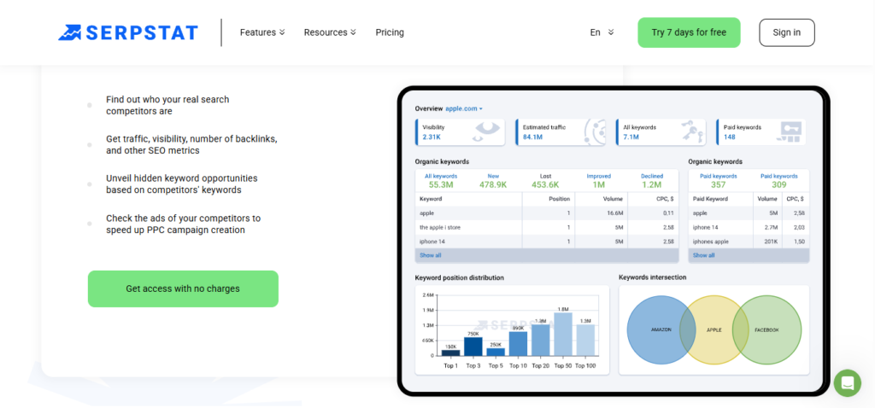Click the Estimated traffic orbit icon

pyautogui.click(x=595, y=132)
